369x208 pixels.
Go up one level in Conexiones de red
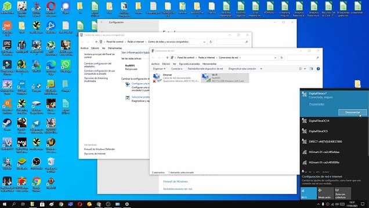pos(167,58)
